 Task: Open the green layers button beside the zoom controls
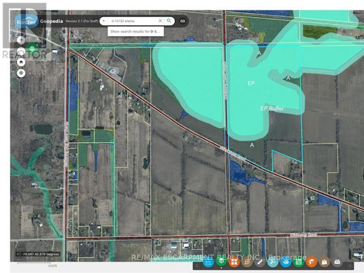[32, 48]
